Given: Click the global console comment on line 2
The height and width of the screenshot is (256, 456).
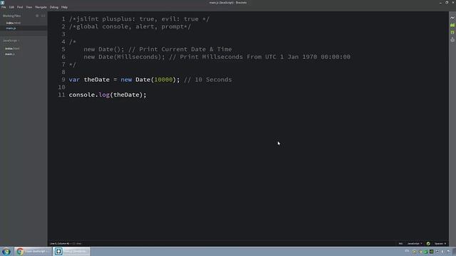Looking at the screenshot, I should tap(130, 26).
